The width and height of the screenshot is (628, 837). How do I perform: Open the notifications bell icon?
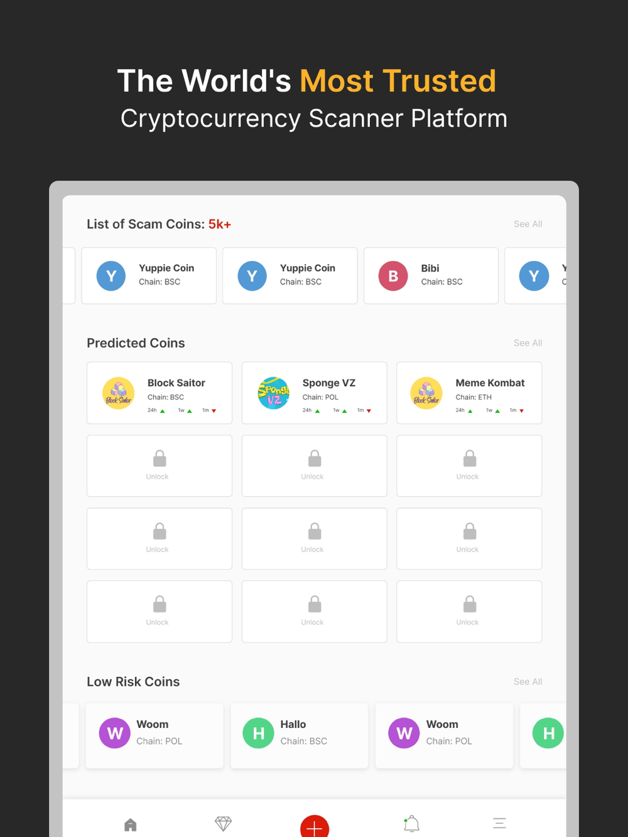(411, 823)
